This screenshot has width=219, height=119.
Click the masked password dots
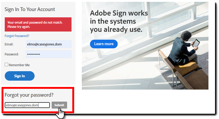[34, 54]
